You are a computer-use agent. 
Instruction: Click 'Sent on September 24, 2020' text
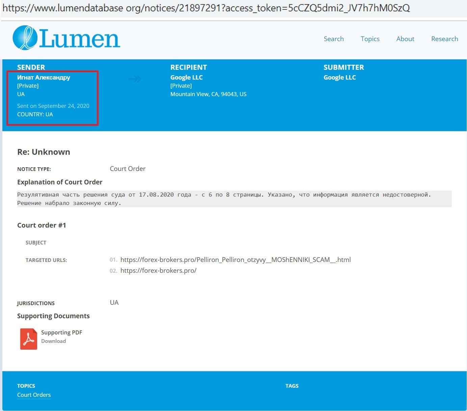pyautogui.click(x=53, y=106)
